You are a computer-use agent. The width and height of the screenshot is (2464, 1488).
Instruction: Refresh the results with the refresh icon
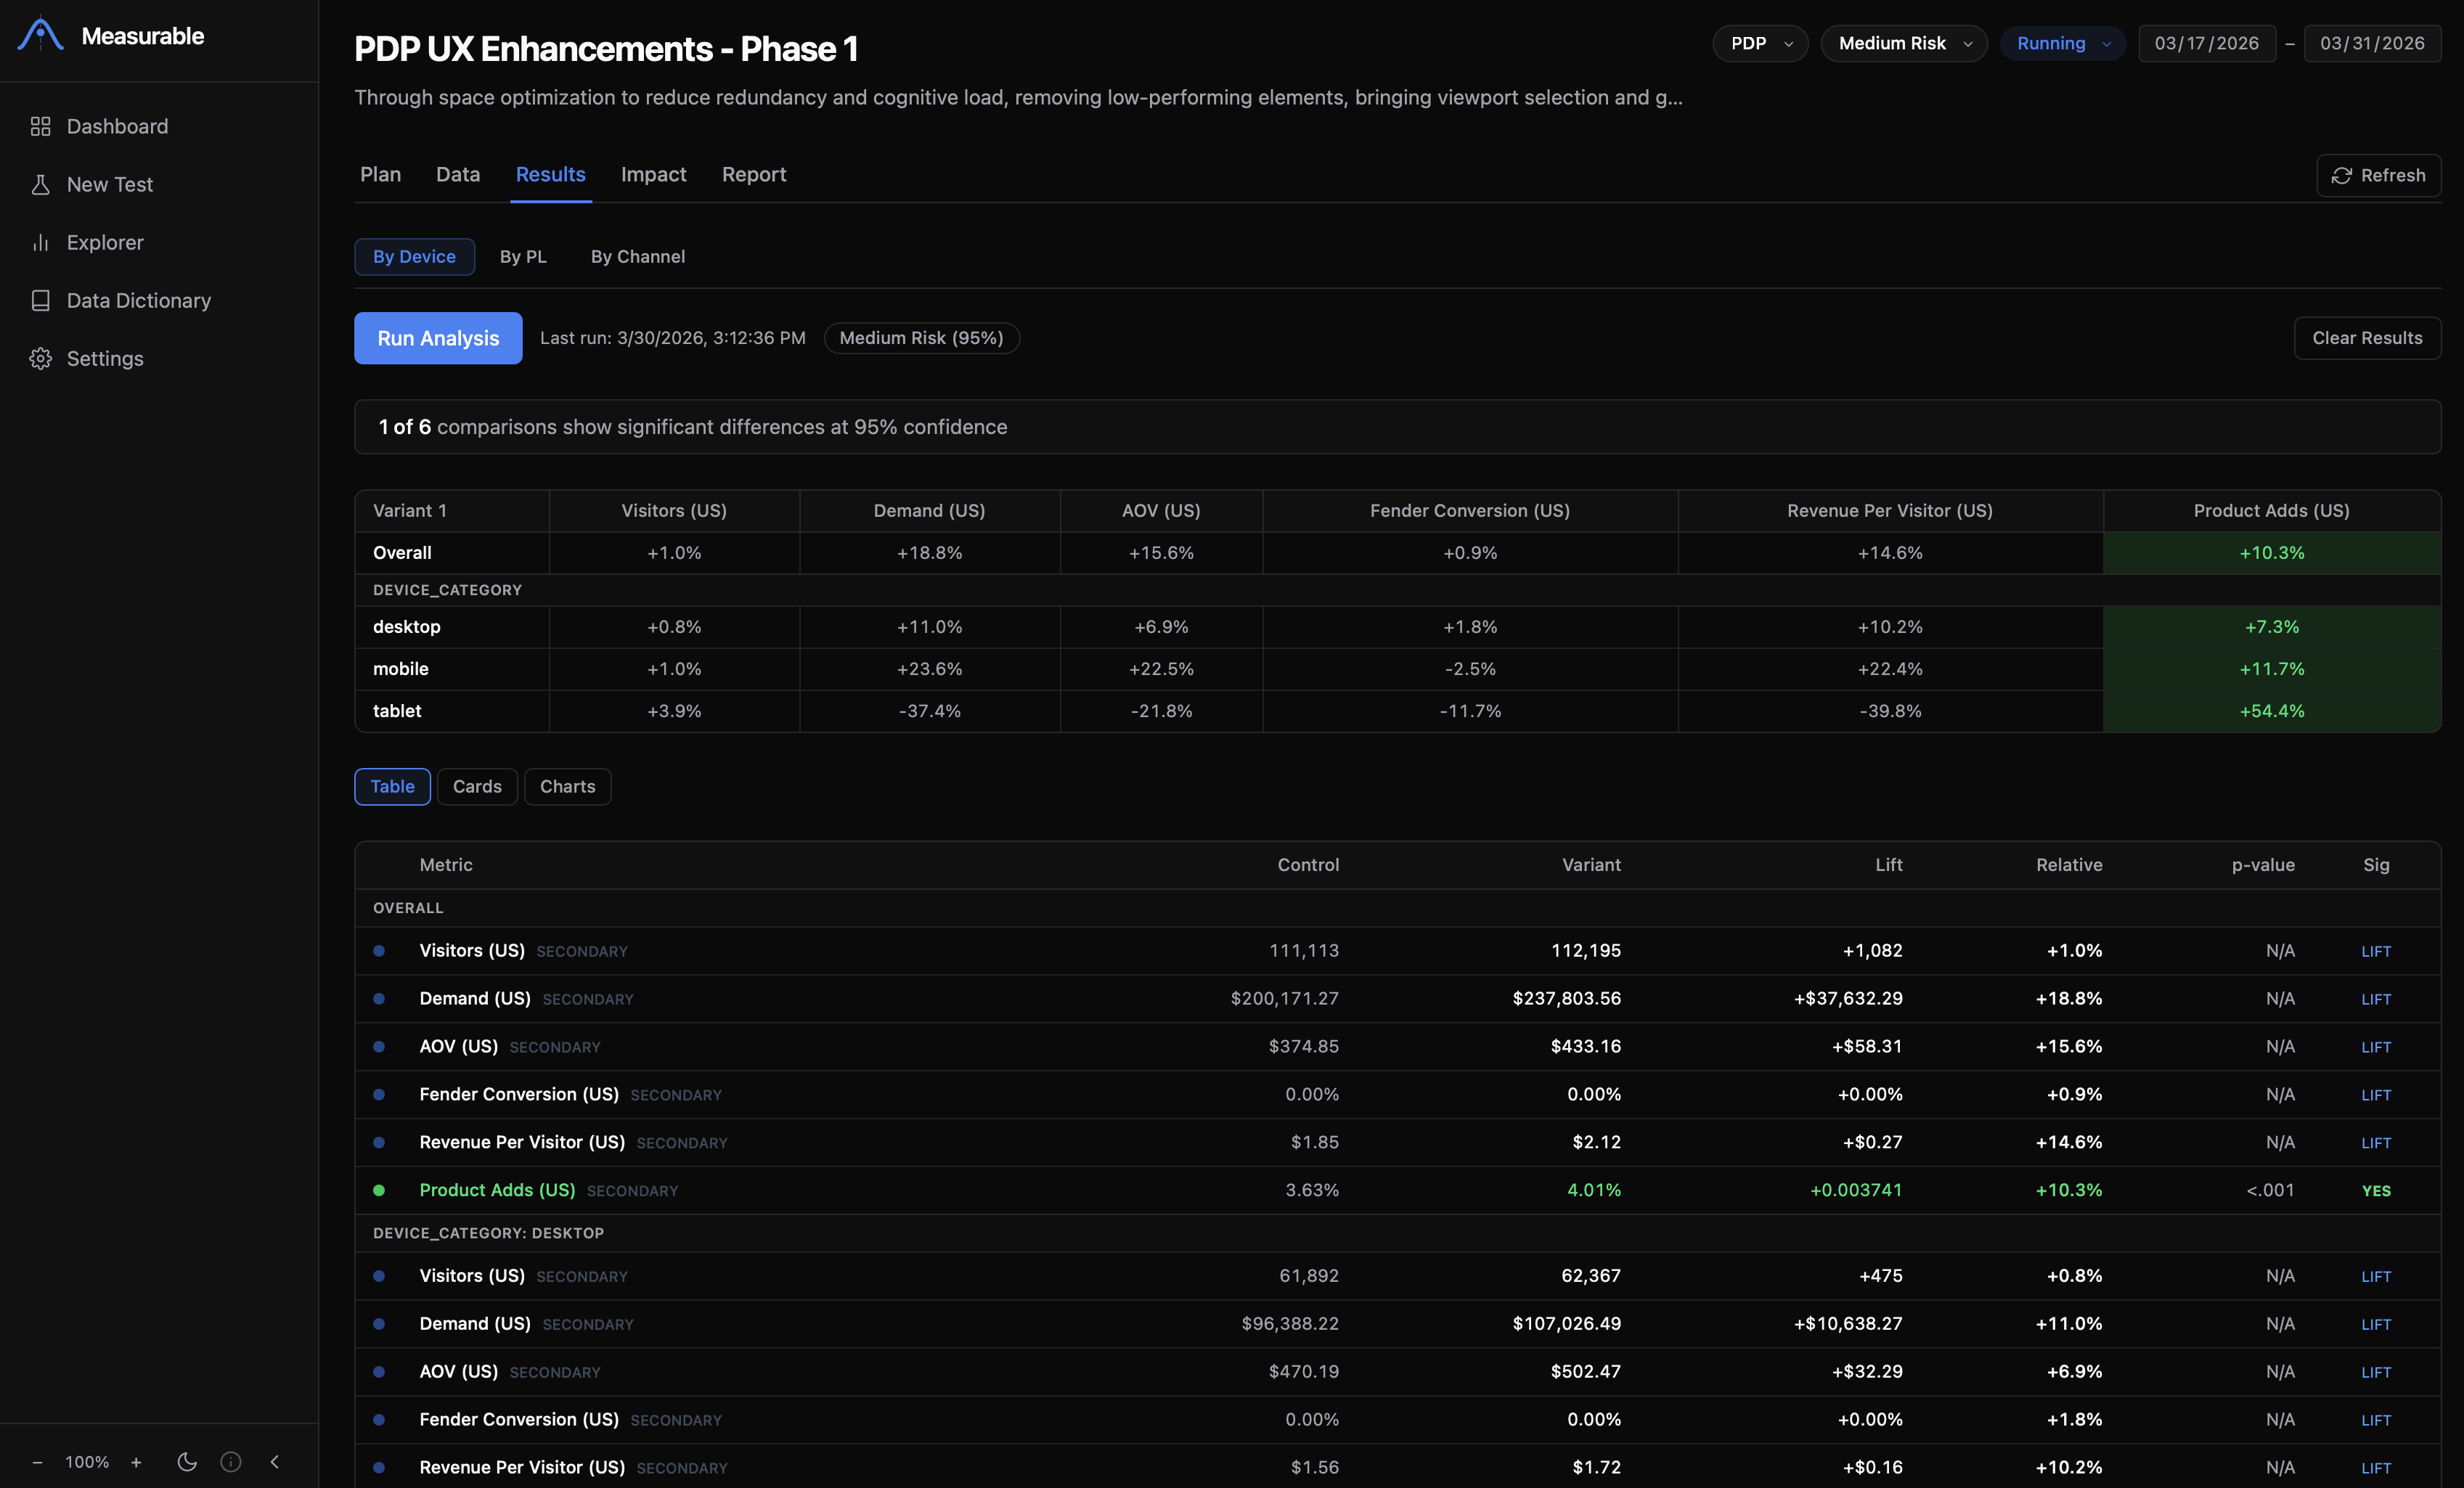[x=2341, y=176]
